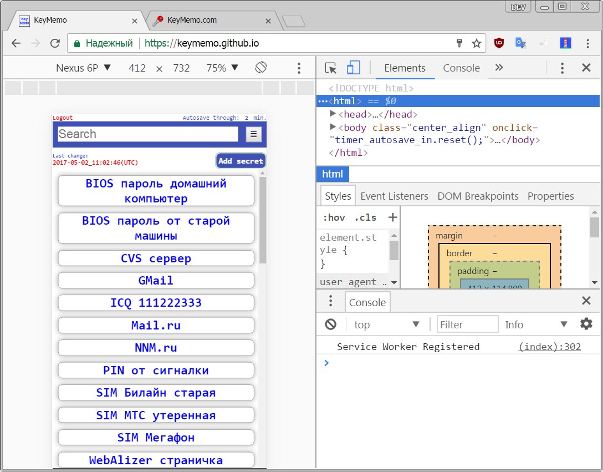Click the console Filter field
This screenshot has height=472, width=603.
[468, 324]
